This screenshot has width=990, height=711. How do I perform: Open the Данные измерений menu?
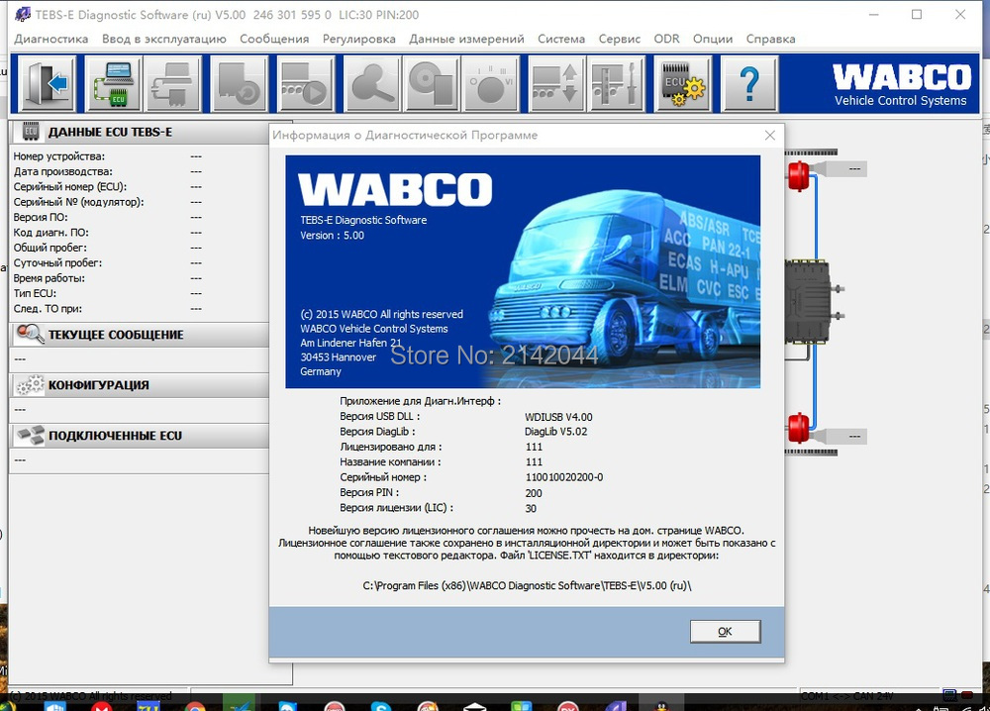tap(466, 39)
